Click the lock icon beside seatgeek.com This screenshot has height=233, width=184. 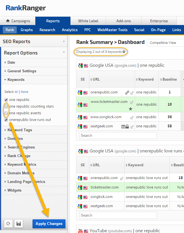[x=127, y=127]
